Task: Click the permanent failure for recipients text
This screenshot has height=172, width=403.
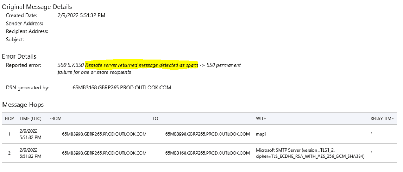Action: [x=149, y=68]
